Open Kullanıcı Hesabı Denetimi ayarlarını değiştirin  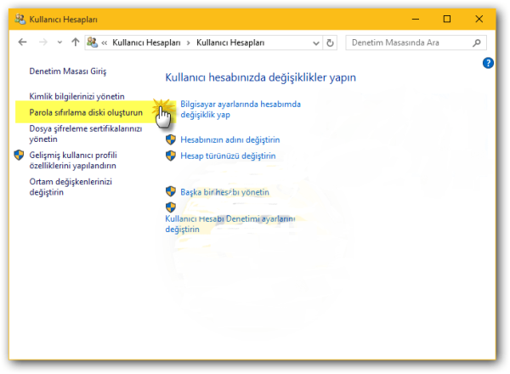coord(230,224)
